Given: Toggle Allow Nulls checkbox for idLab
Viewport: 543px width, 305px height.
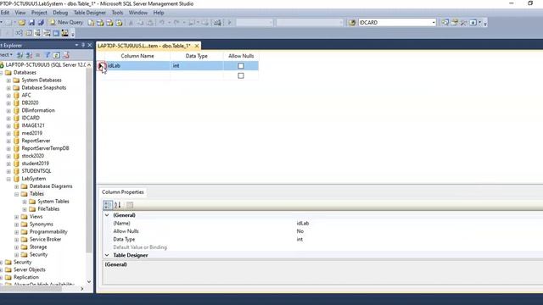Looking at the screenshot, I should [241, 66].
